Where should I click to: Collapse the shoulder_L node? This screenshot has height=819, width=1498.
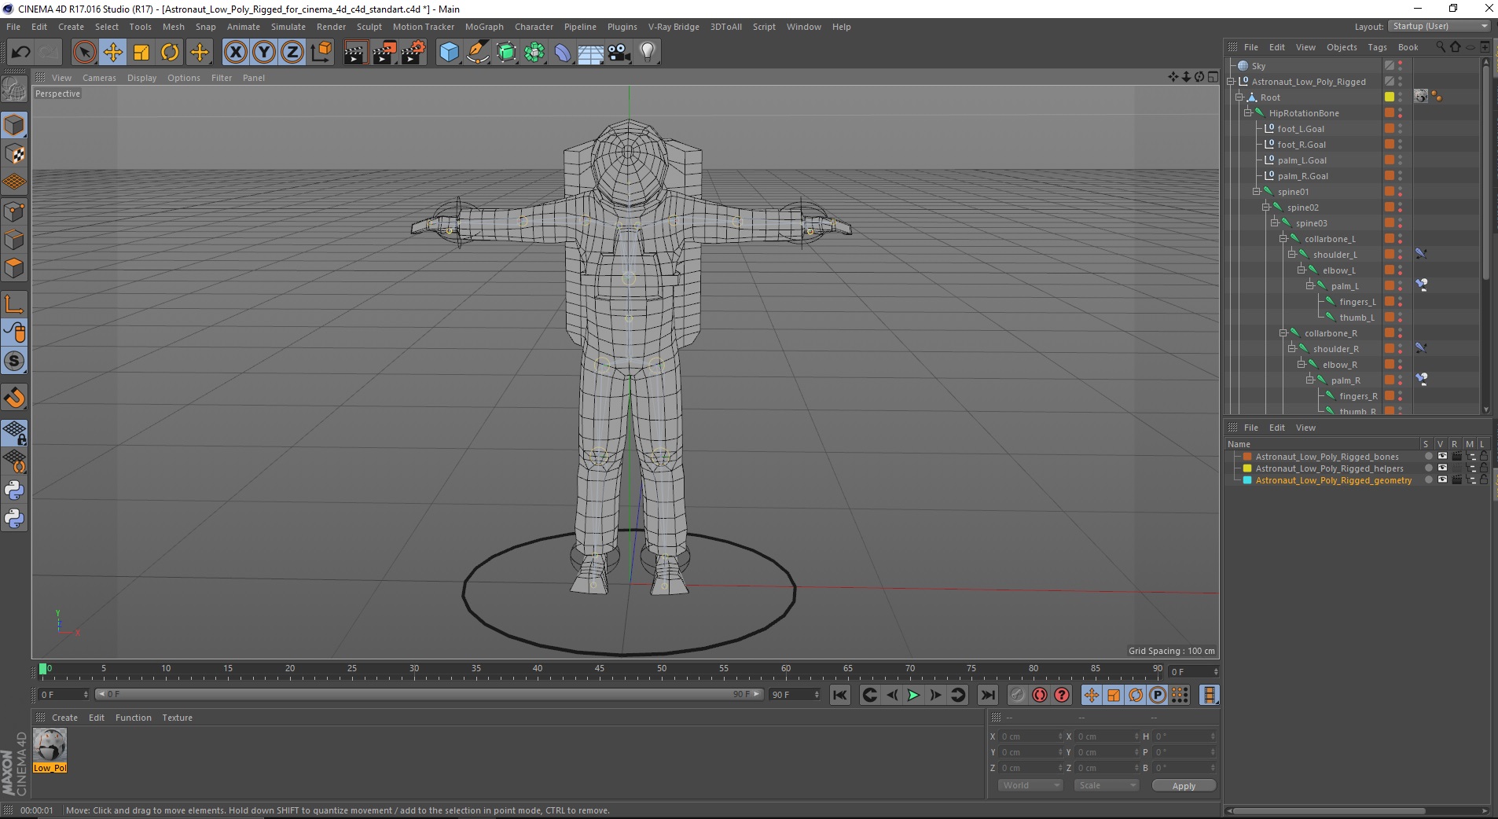1291,255
